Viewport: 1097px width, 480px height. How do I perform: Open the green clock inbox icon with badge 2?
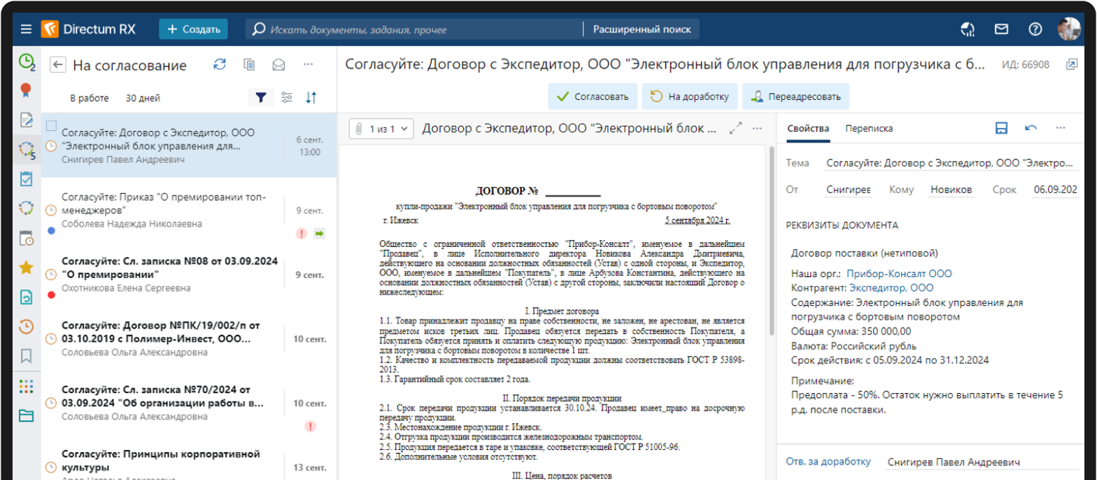27,62
